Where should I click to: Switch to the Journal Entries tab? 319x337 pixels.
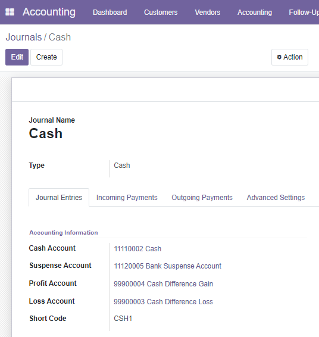click(59, 198)
